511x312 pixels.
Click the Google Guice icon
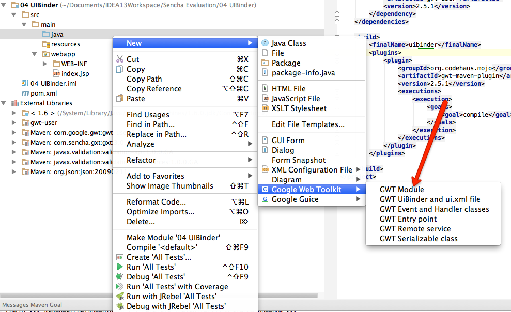pyautogui.click(x=265, y=199)
